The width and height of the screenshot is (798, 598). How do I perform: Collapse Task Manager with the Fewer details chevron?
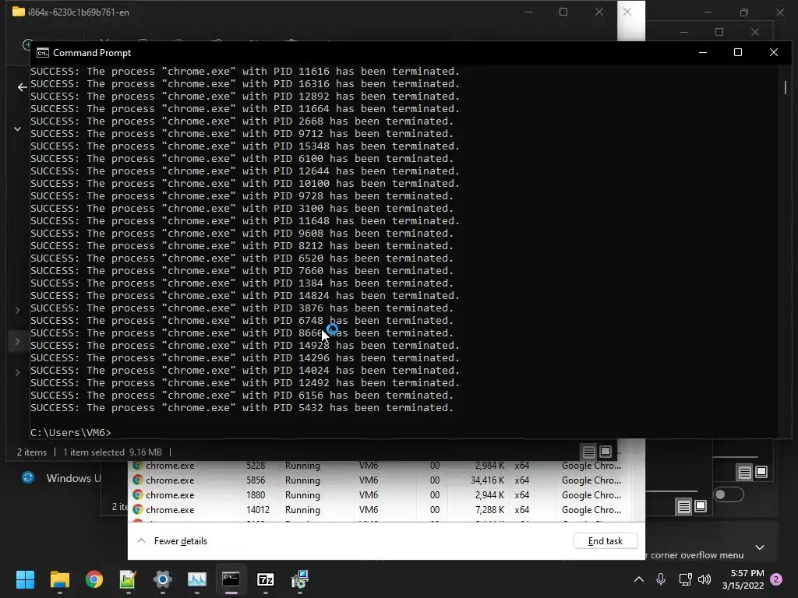pos(142,540)
